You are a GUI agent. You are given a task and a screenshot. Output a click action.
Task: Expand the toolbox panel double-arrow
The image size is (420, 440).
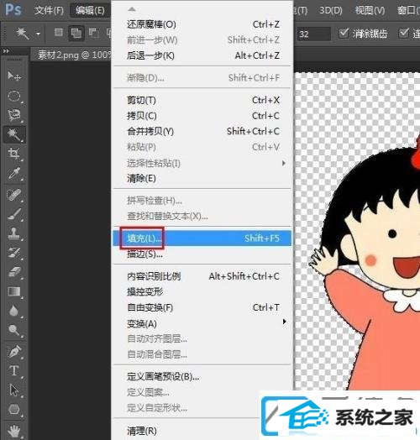coord(6,50)
